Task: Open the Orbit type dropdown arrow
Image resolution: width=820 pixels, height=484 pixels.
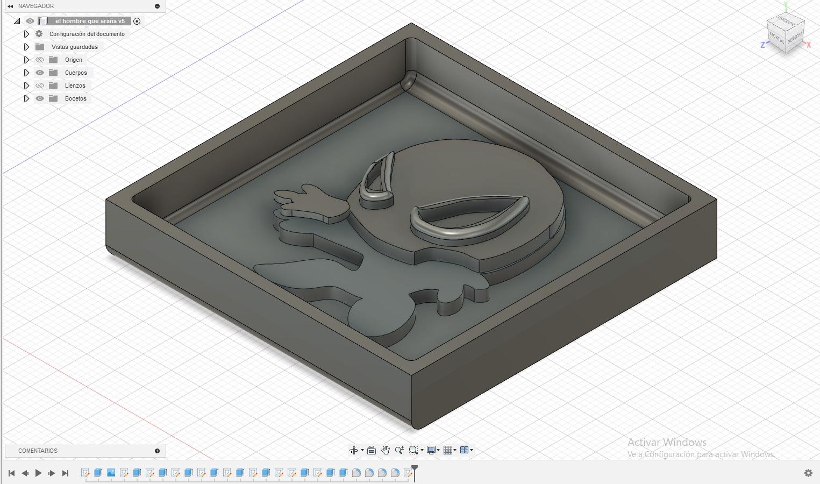Action: click(362, 450)
